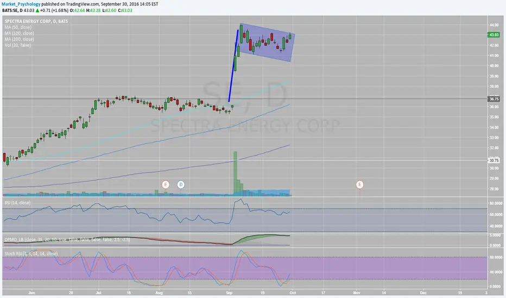Open the Market_Psychology author link
Screen dimensions: 506x298
tap(21, 4)
